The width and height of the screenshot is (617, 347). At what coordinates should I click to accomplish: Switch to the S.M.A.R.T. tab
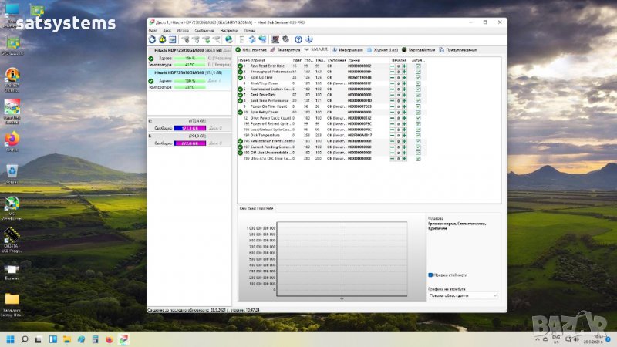[317, 50]
